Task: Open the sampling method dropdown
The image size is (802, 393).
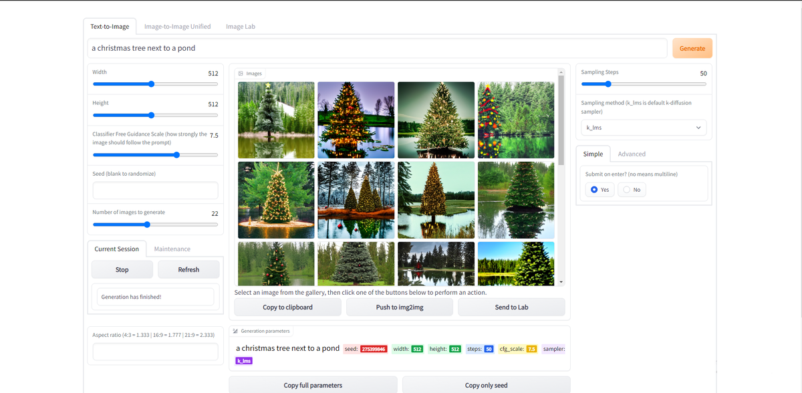Action: pyautogui.click(x=643, y=127)
